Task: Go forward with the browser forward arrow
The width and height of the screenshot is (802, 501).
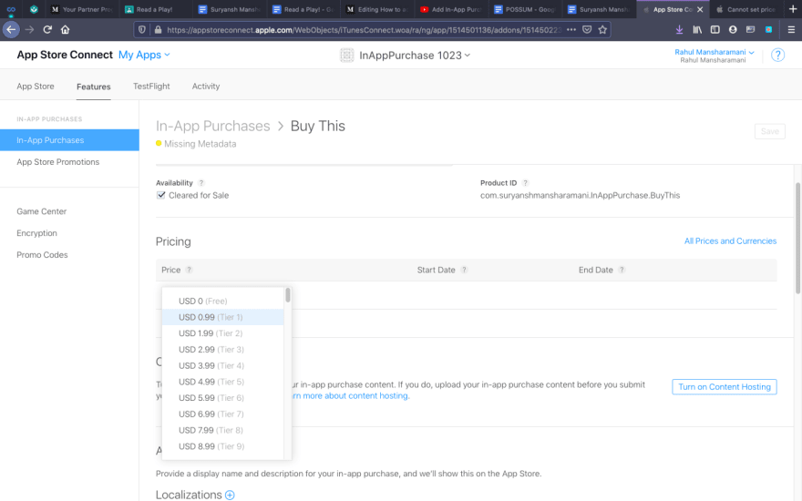Action: pos(29,30)
